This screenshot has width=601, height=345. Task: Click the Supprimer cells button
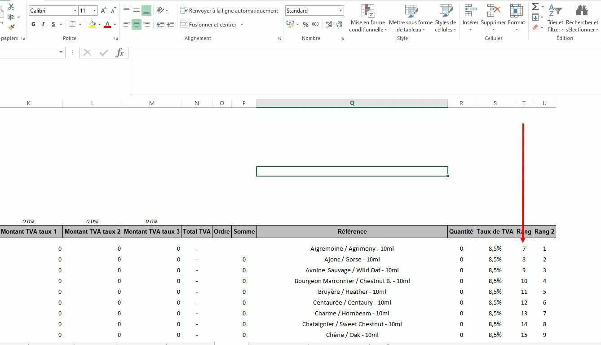coord(493,18)
